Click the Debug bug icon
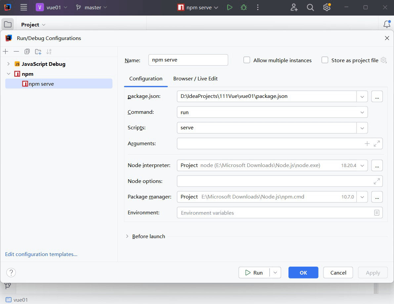Viewport: 394px width, 304px height. pos(244,7)
